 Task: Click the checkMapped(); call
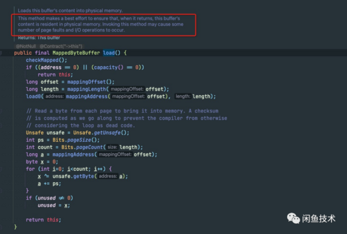point(47,60)
